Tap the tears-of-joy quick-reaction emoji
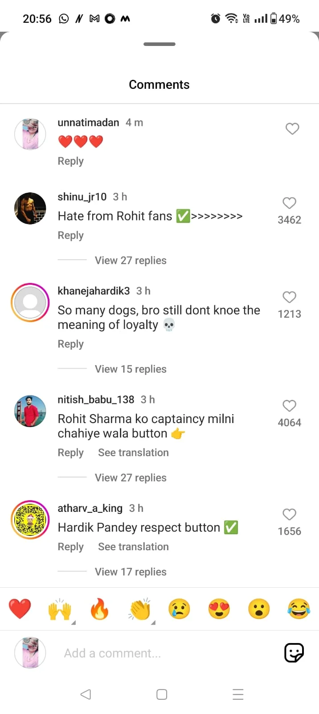Image resolution: width=319 pixels, height=714 pixels. tap(299, 609)
